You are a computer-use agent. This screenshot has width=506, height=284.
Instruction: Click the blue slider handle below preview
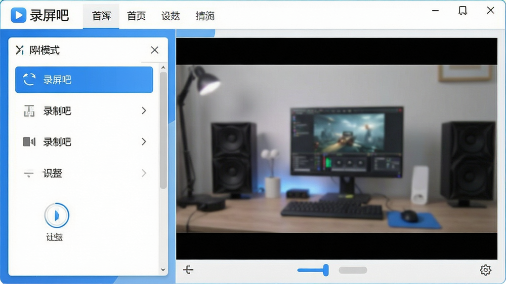[x=326, y=270]
